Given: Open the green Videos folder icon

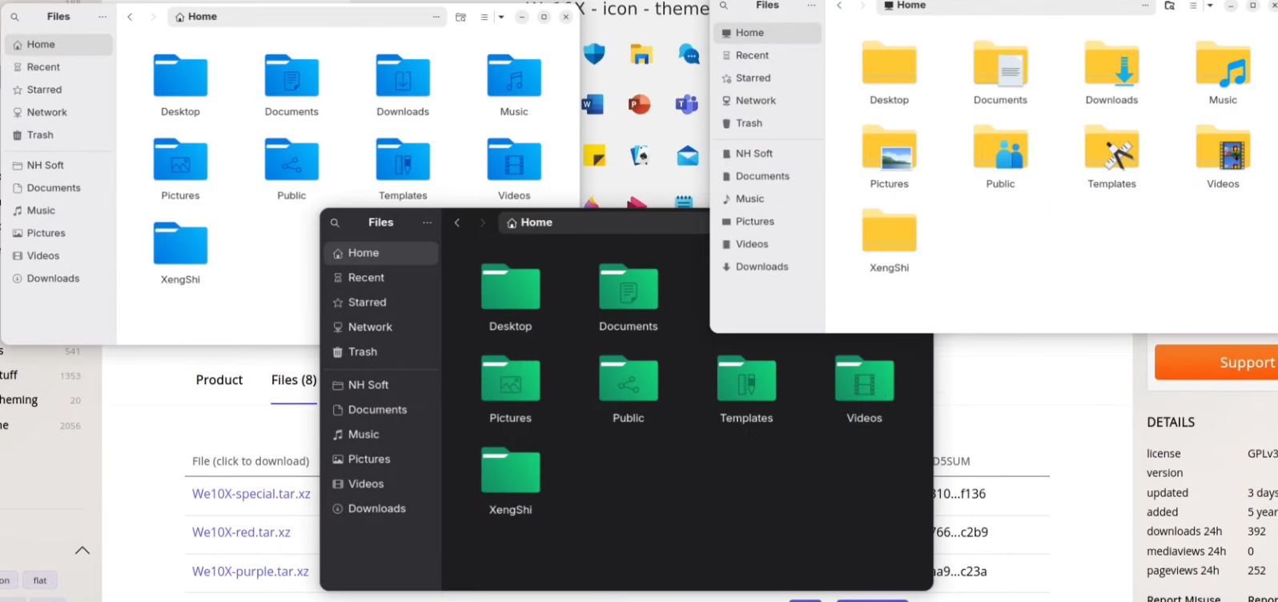Looking at the screenshot, I should pyautogui.click(x=864, y=379).
